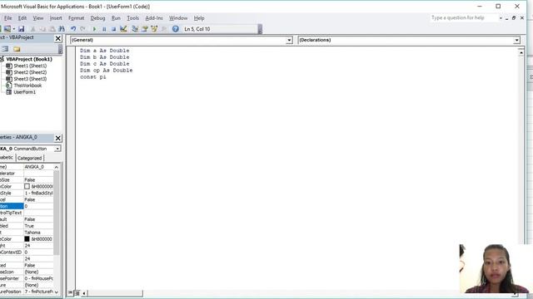Click the Save toolbar icon
Image resolution: width=533 pixels, height=299 pixels.
(x=21, y=29)
